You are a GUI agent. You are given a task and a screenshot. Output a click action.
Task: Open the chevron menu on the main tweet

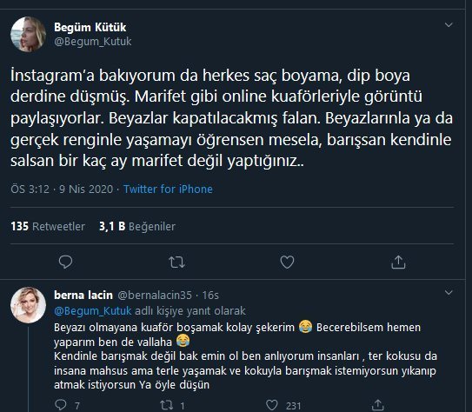point(449,24)
